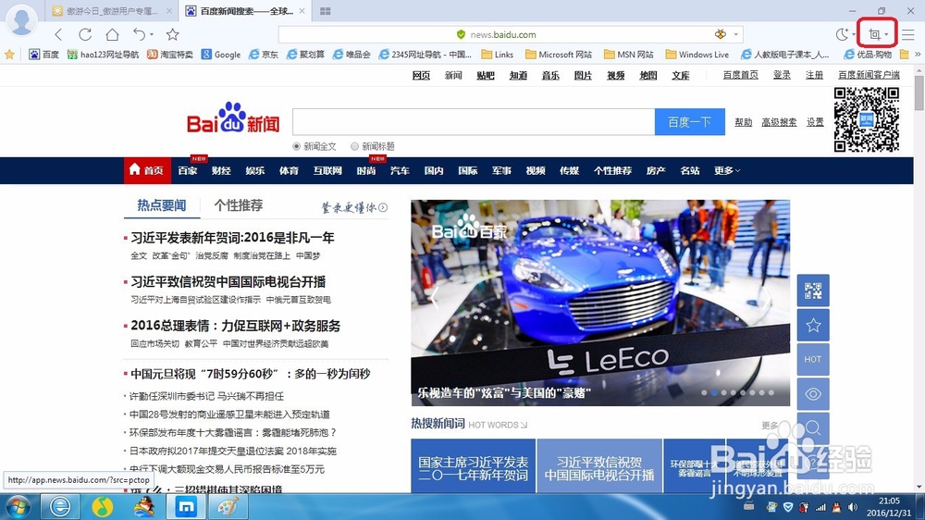Open the Google bookmark

click(221, 55)
